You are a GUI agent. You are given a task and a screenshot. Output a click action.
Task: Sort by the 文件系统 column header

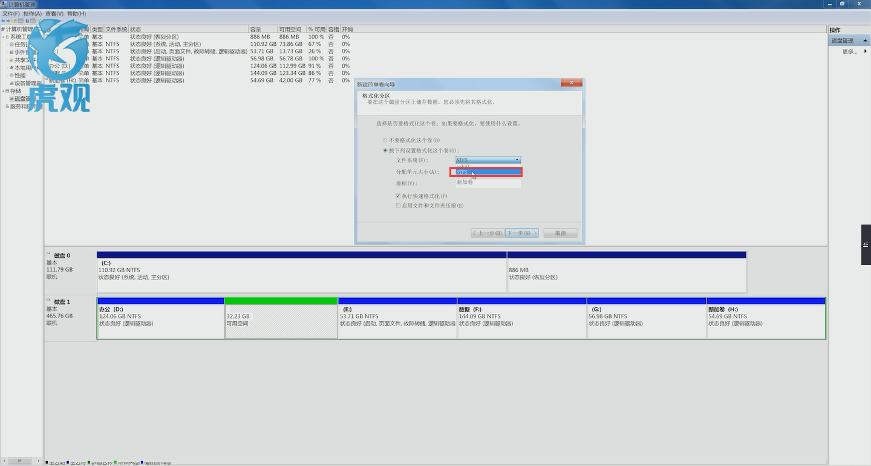[x=116, y=29]
